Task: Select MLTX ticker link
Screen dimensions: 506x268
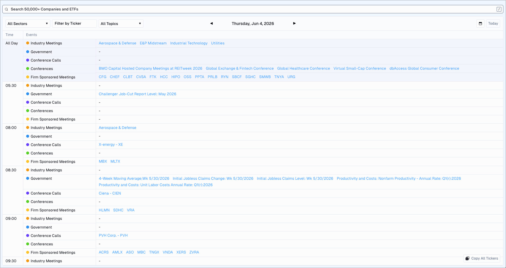Action: click(x=115, y=161)
